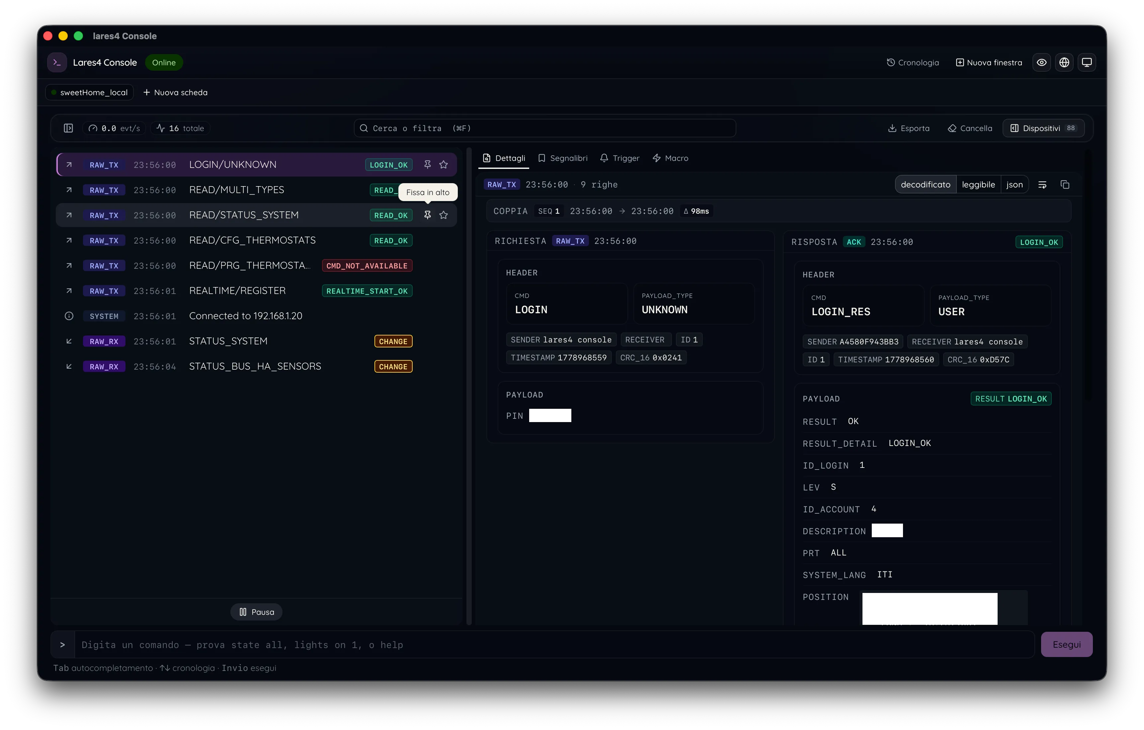Select the READ/MULTI_TYPES log row
The width and height of the screenshot is (1144, 730).
[x=257, y=190]
